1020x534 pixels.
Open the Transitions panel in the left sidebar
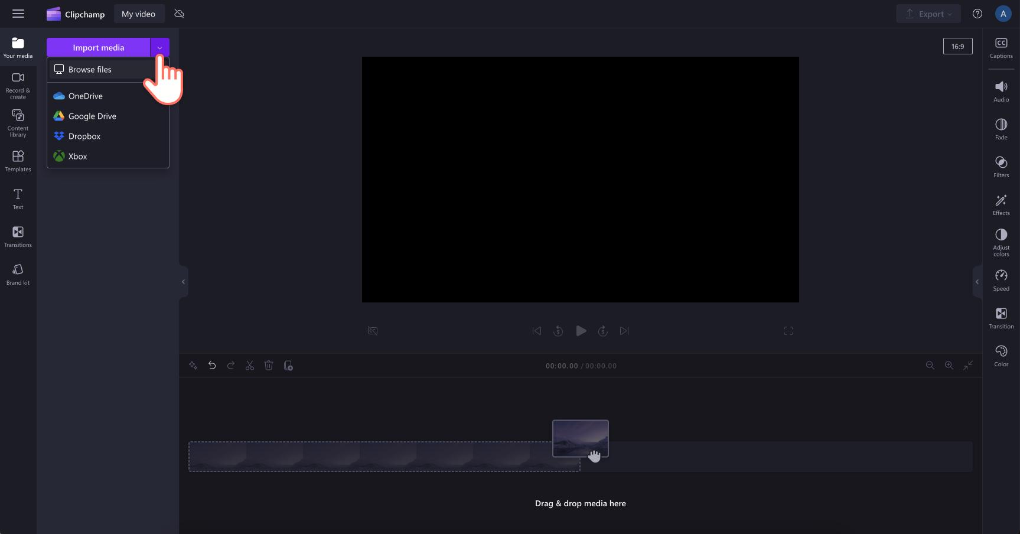[x=18, y=236]
